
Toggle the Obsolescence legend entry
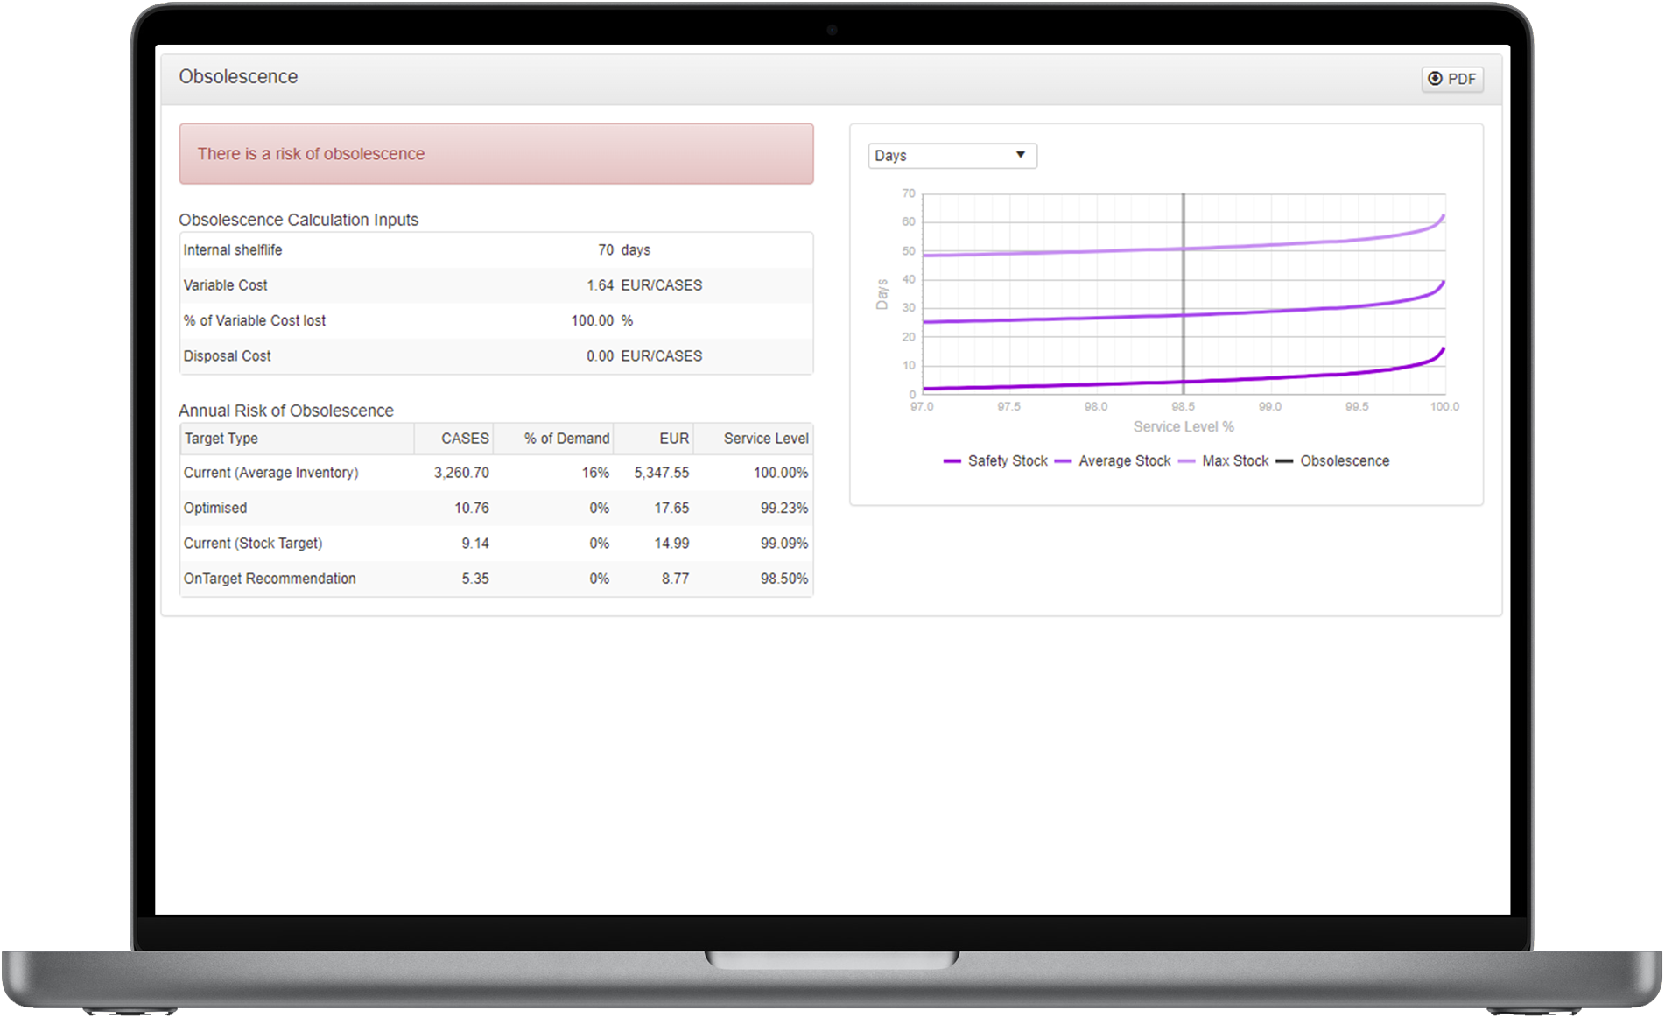tap(1332, 461)
